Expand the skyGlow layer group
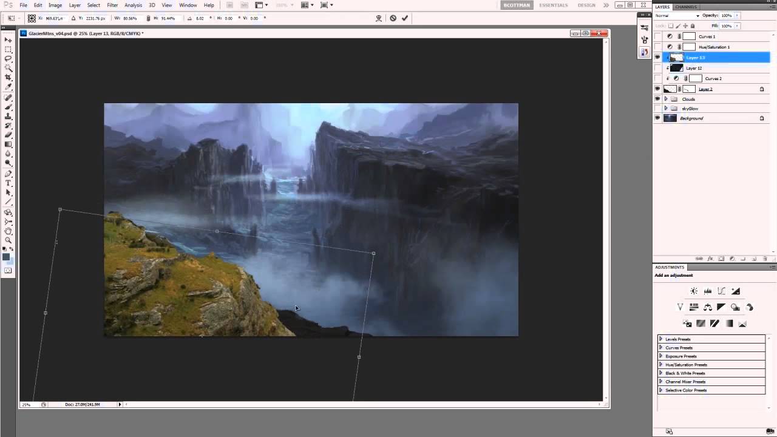The width and height of the screenshot is (777, 437). (x=666, y=108)
